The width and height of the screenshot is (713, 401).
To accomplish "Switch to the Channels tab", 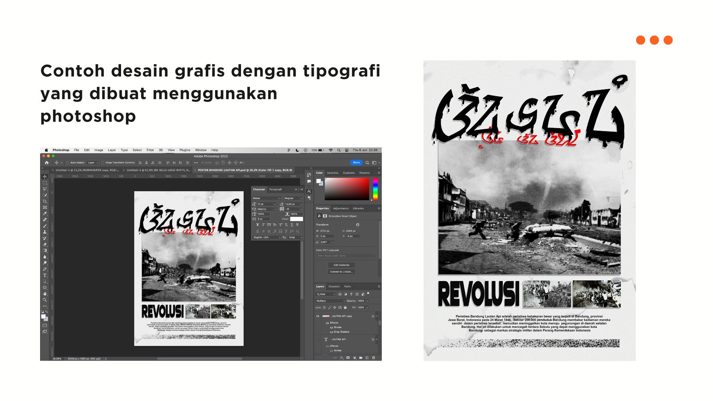I will coord(334,287).
